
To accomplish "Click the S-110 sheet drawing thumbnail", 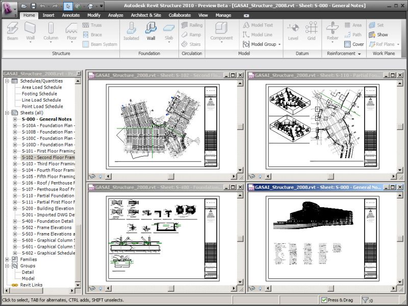I will tap(322, 126).
